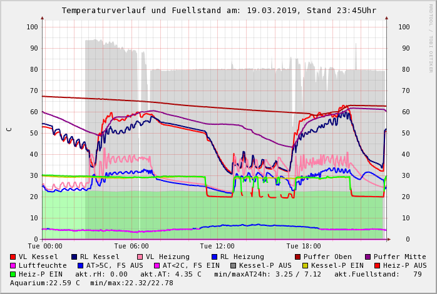Click the green Heiz-P EIN swatch

[x=13, y=274]
